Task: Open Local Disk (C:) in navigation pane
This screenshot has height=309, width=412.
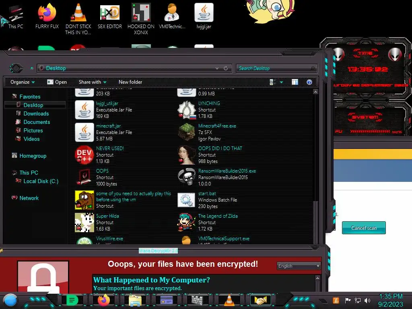Action: 41,181
